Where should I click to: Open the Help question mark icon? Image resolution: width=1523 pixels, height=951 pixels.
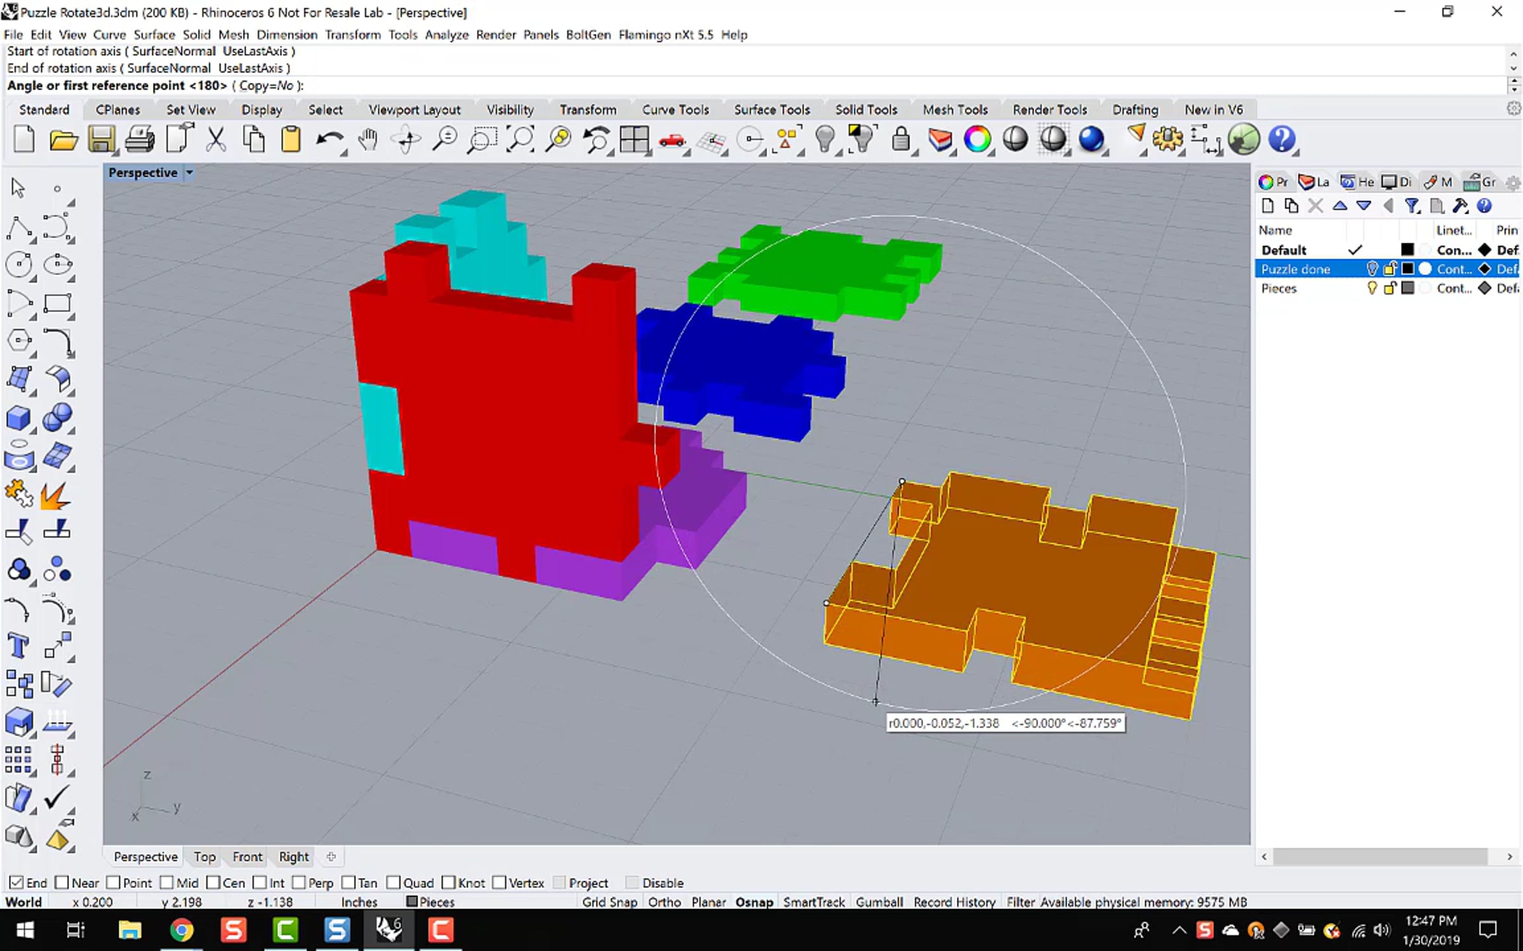(1282, 139)
